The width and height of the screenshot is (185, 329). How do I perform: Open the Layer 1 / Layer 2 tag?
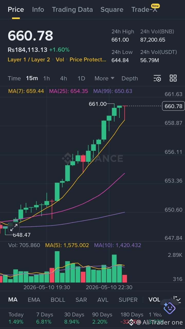(x=29, y=60)
